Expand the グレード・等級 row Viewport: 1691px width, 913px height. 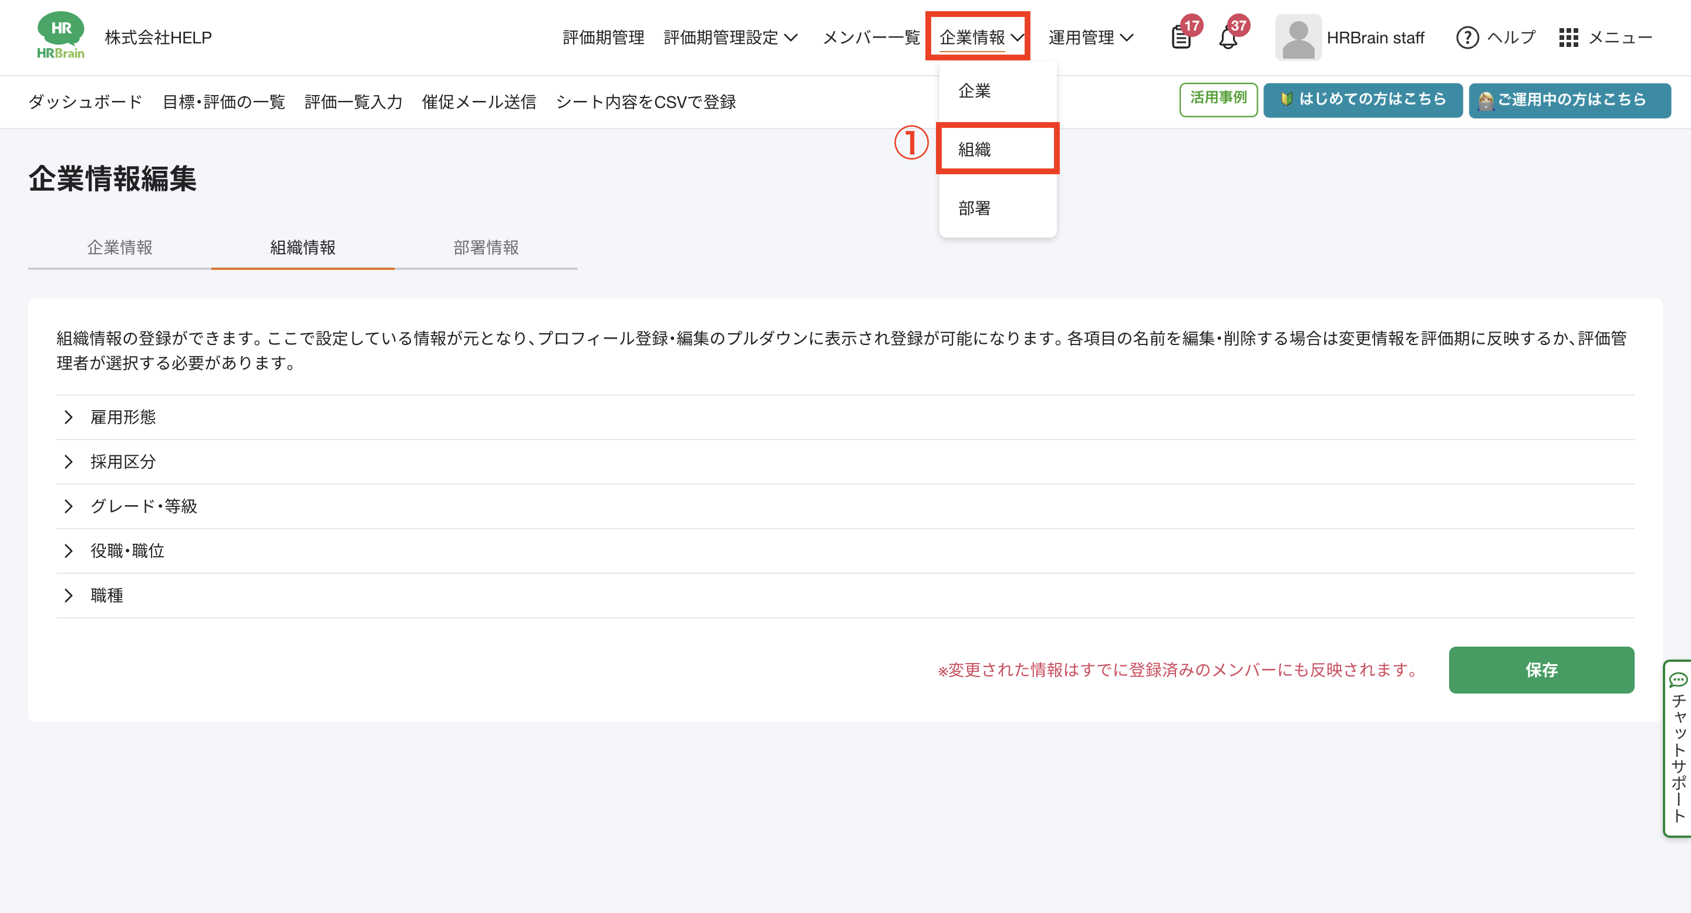click(143, 506)
